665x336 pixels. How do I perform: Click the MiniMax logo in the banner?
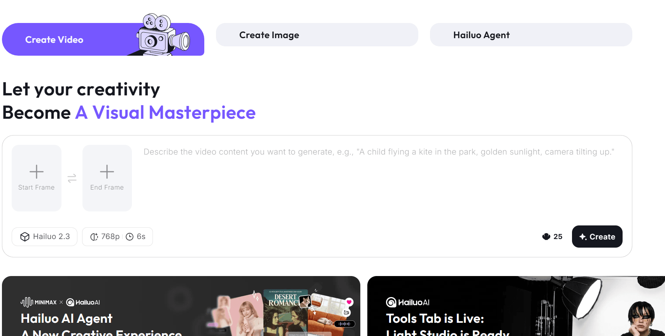(39, 302)
